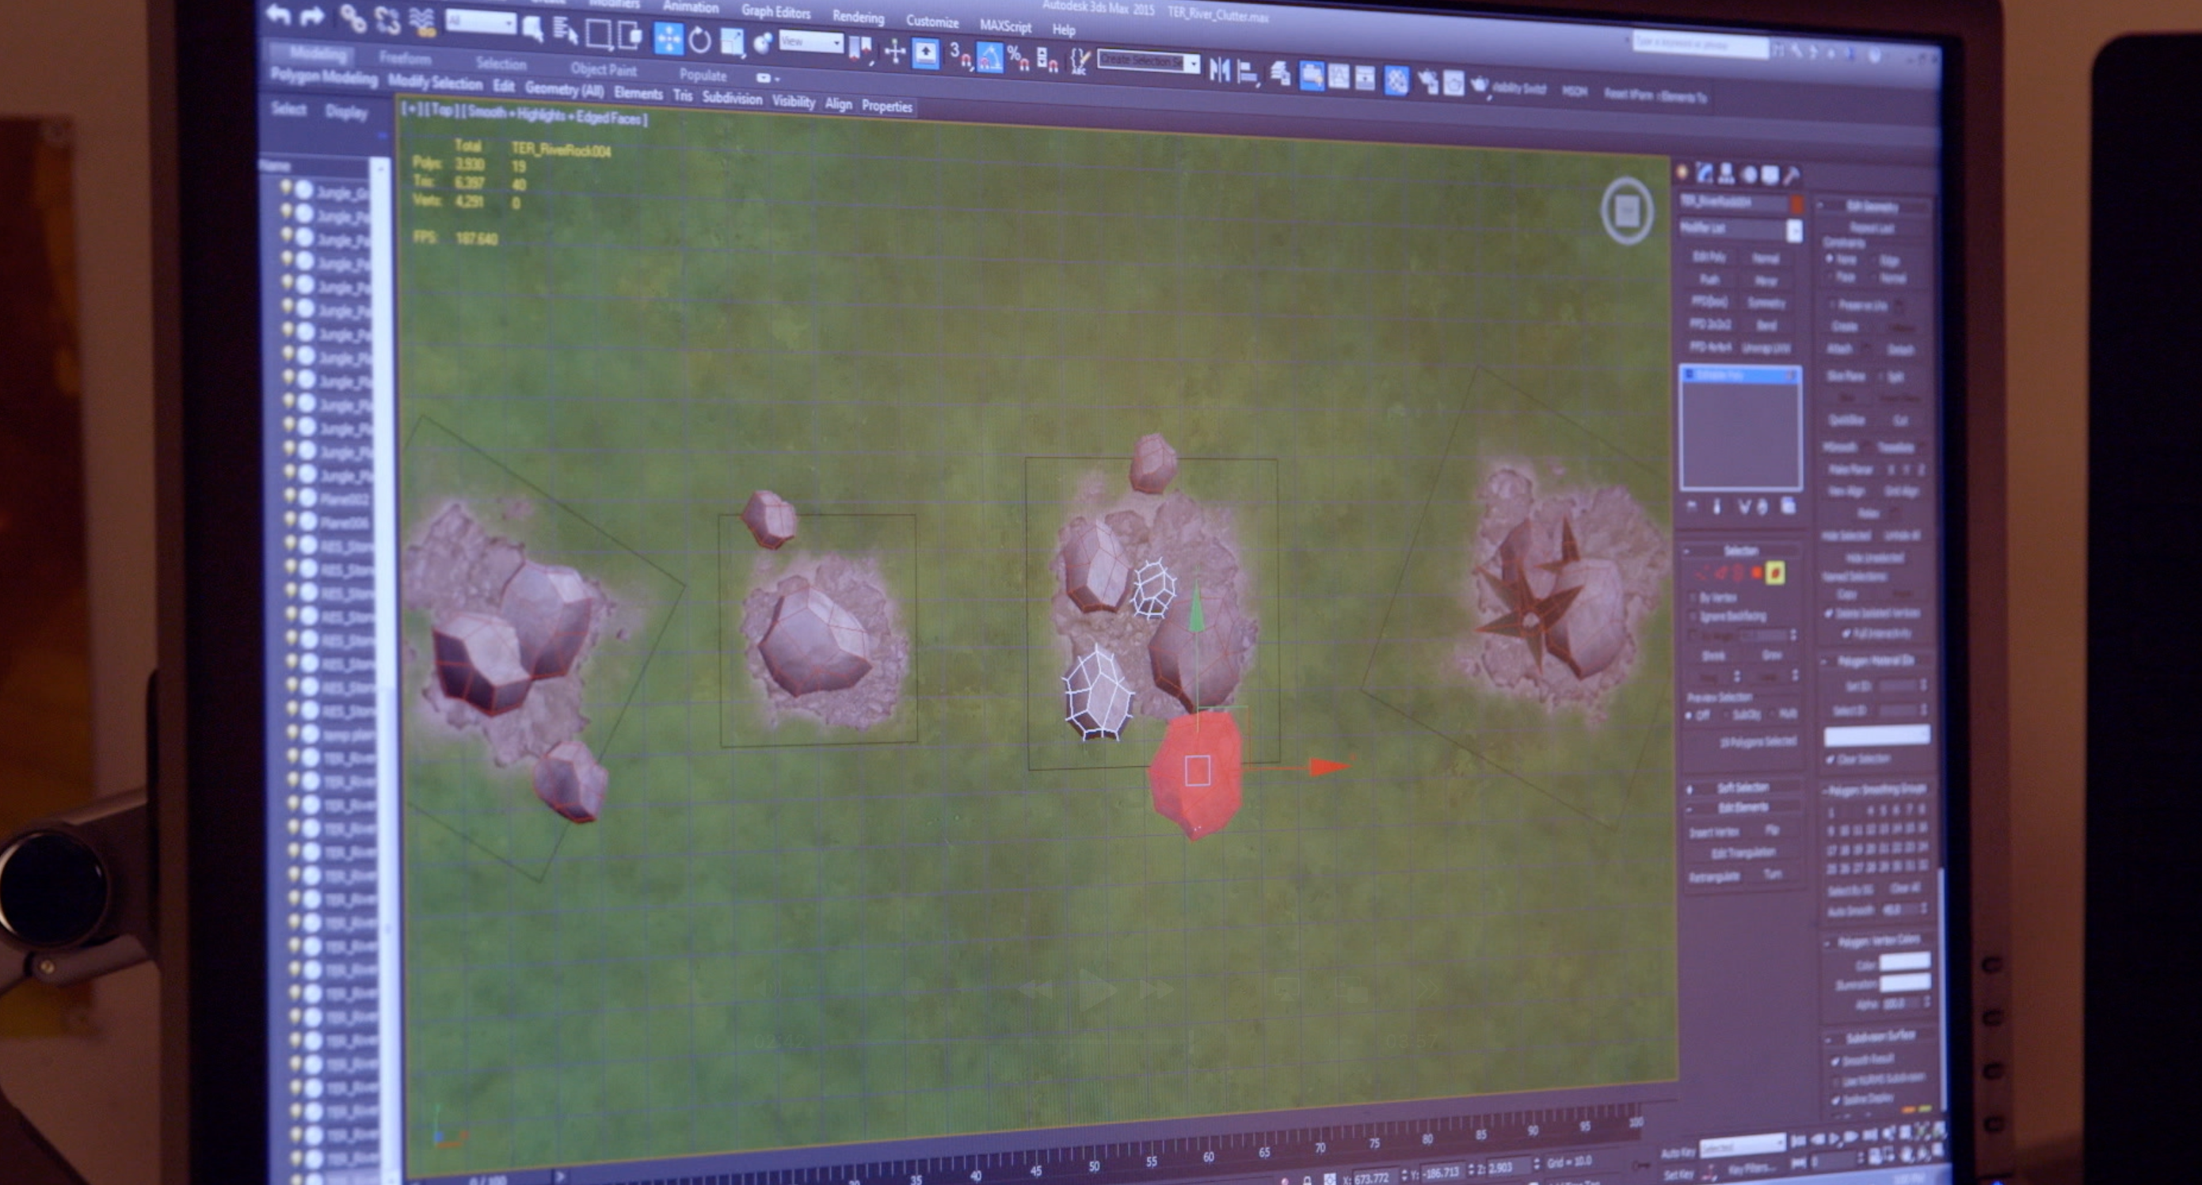Open the MAXScript menu

[1004, 26]
